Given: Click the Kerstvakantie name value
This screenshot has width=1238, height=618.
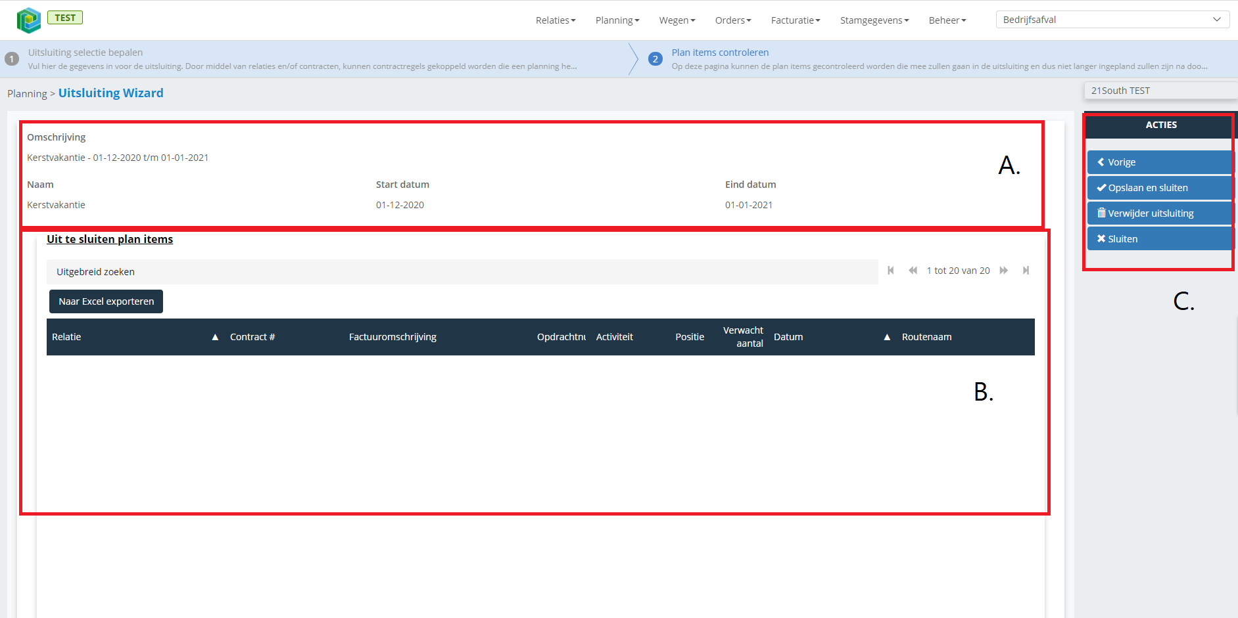Looking at the screenshot, I should pyautogui.click(x=56, y=205).
